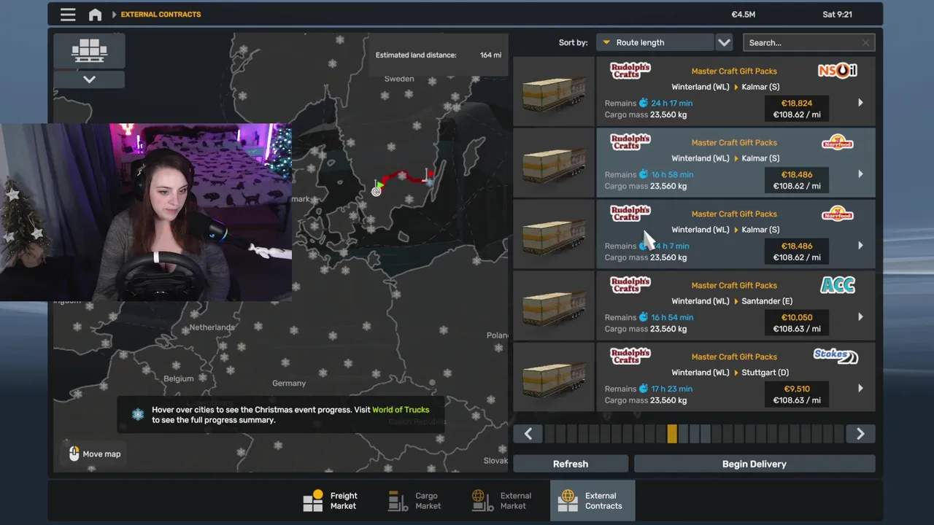The image size is (934, 525).
Task: Click Rudolph's Crafts logo on NSOil job
Action: pyautogui.click(x=630, y=70)
